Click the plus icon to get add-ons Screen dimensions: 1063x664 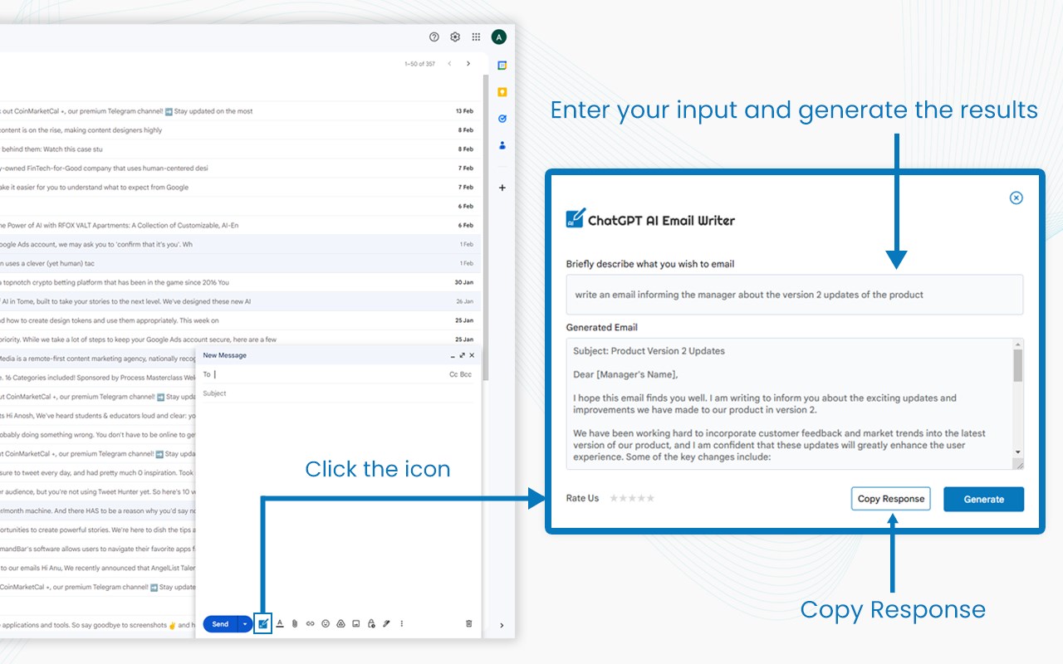click(x=502, y=188)
